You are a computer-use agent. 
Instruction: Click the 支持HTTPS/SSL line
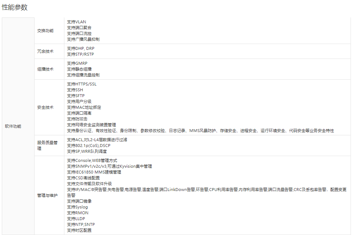point(82,84)
